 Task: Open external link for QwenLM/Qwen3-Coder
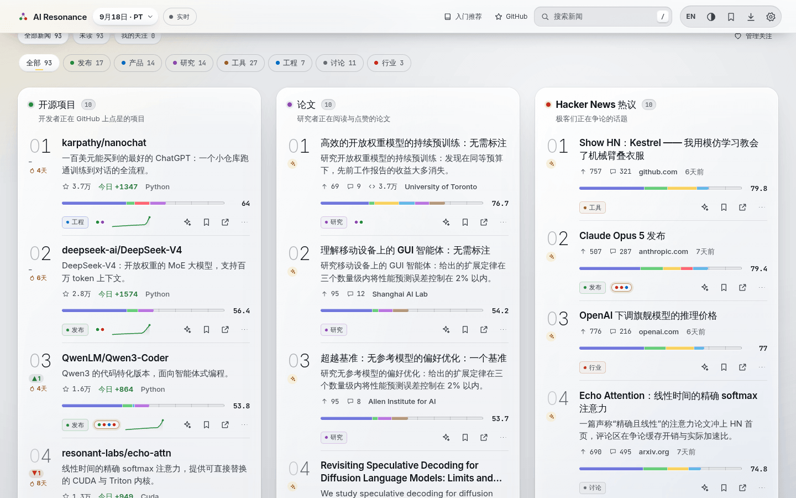point(225,425)
